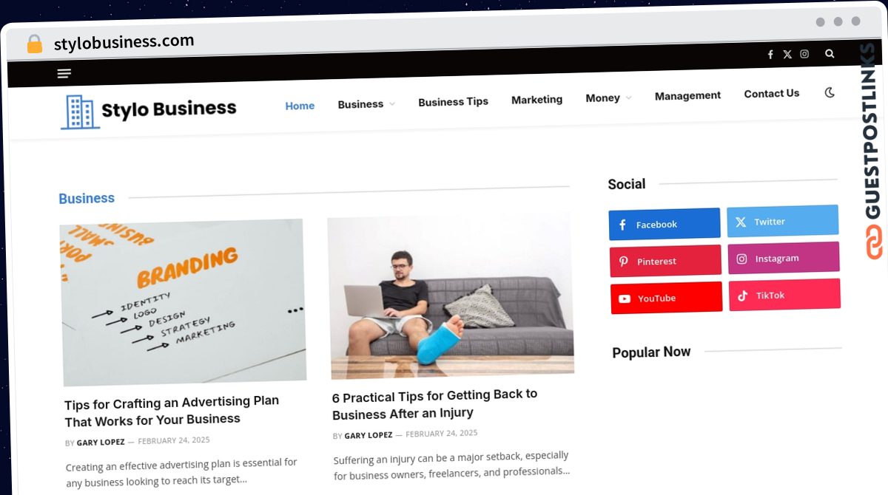Open the Contact Us page
The height and width of the screenshot is (495, 888).
pyautogui.click(x=771, y=93)
